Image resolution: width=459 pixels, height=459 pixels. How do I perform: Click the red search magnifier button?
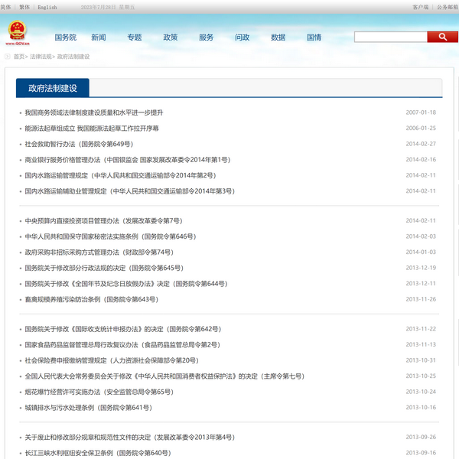pos(442,37)
